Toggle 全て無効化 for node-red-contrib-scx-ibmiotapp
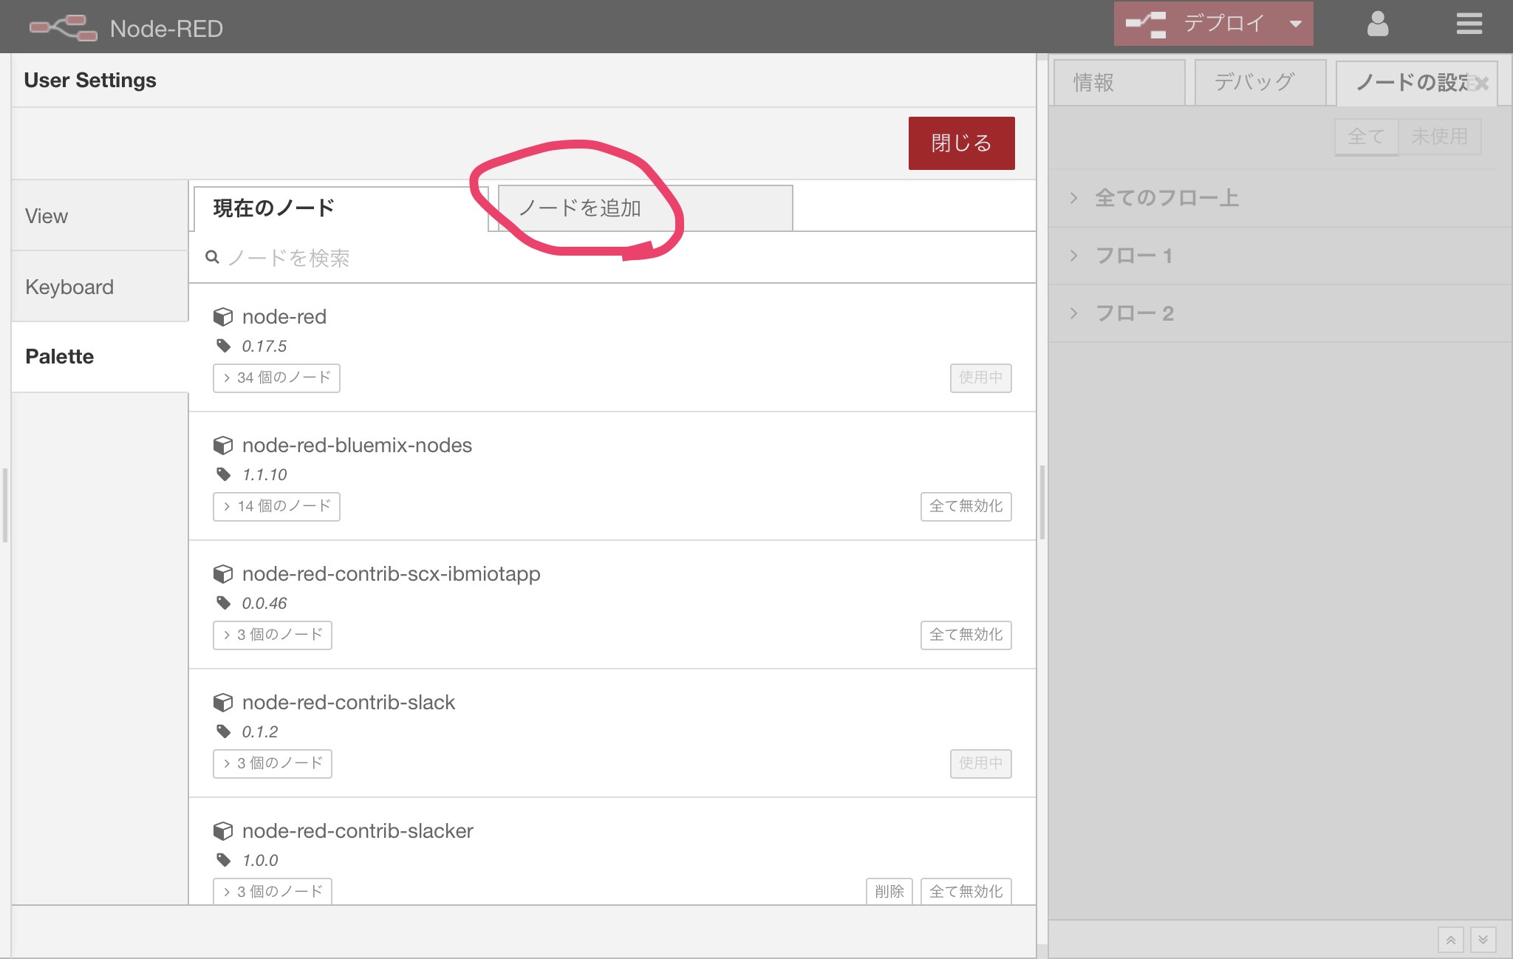This screenshot has height=959, width=1513. pos(966,635)
